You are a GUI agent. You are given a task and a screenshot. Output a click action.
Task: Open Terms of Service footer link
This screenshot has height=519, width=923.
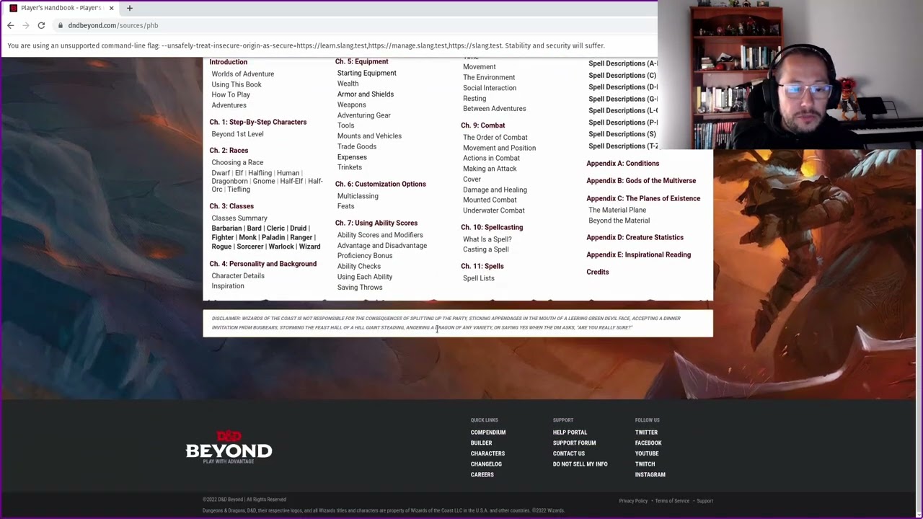pos(672,501)
